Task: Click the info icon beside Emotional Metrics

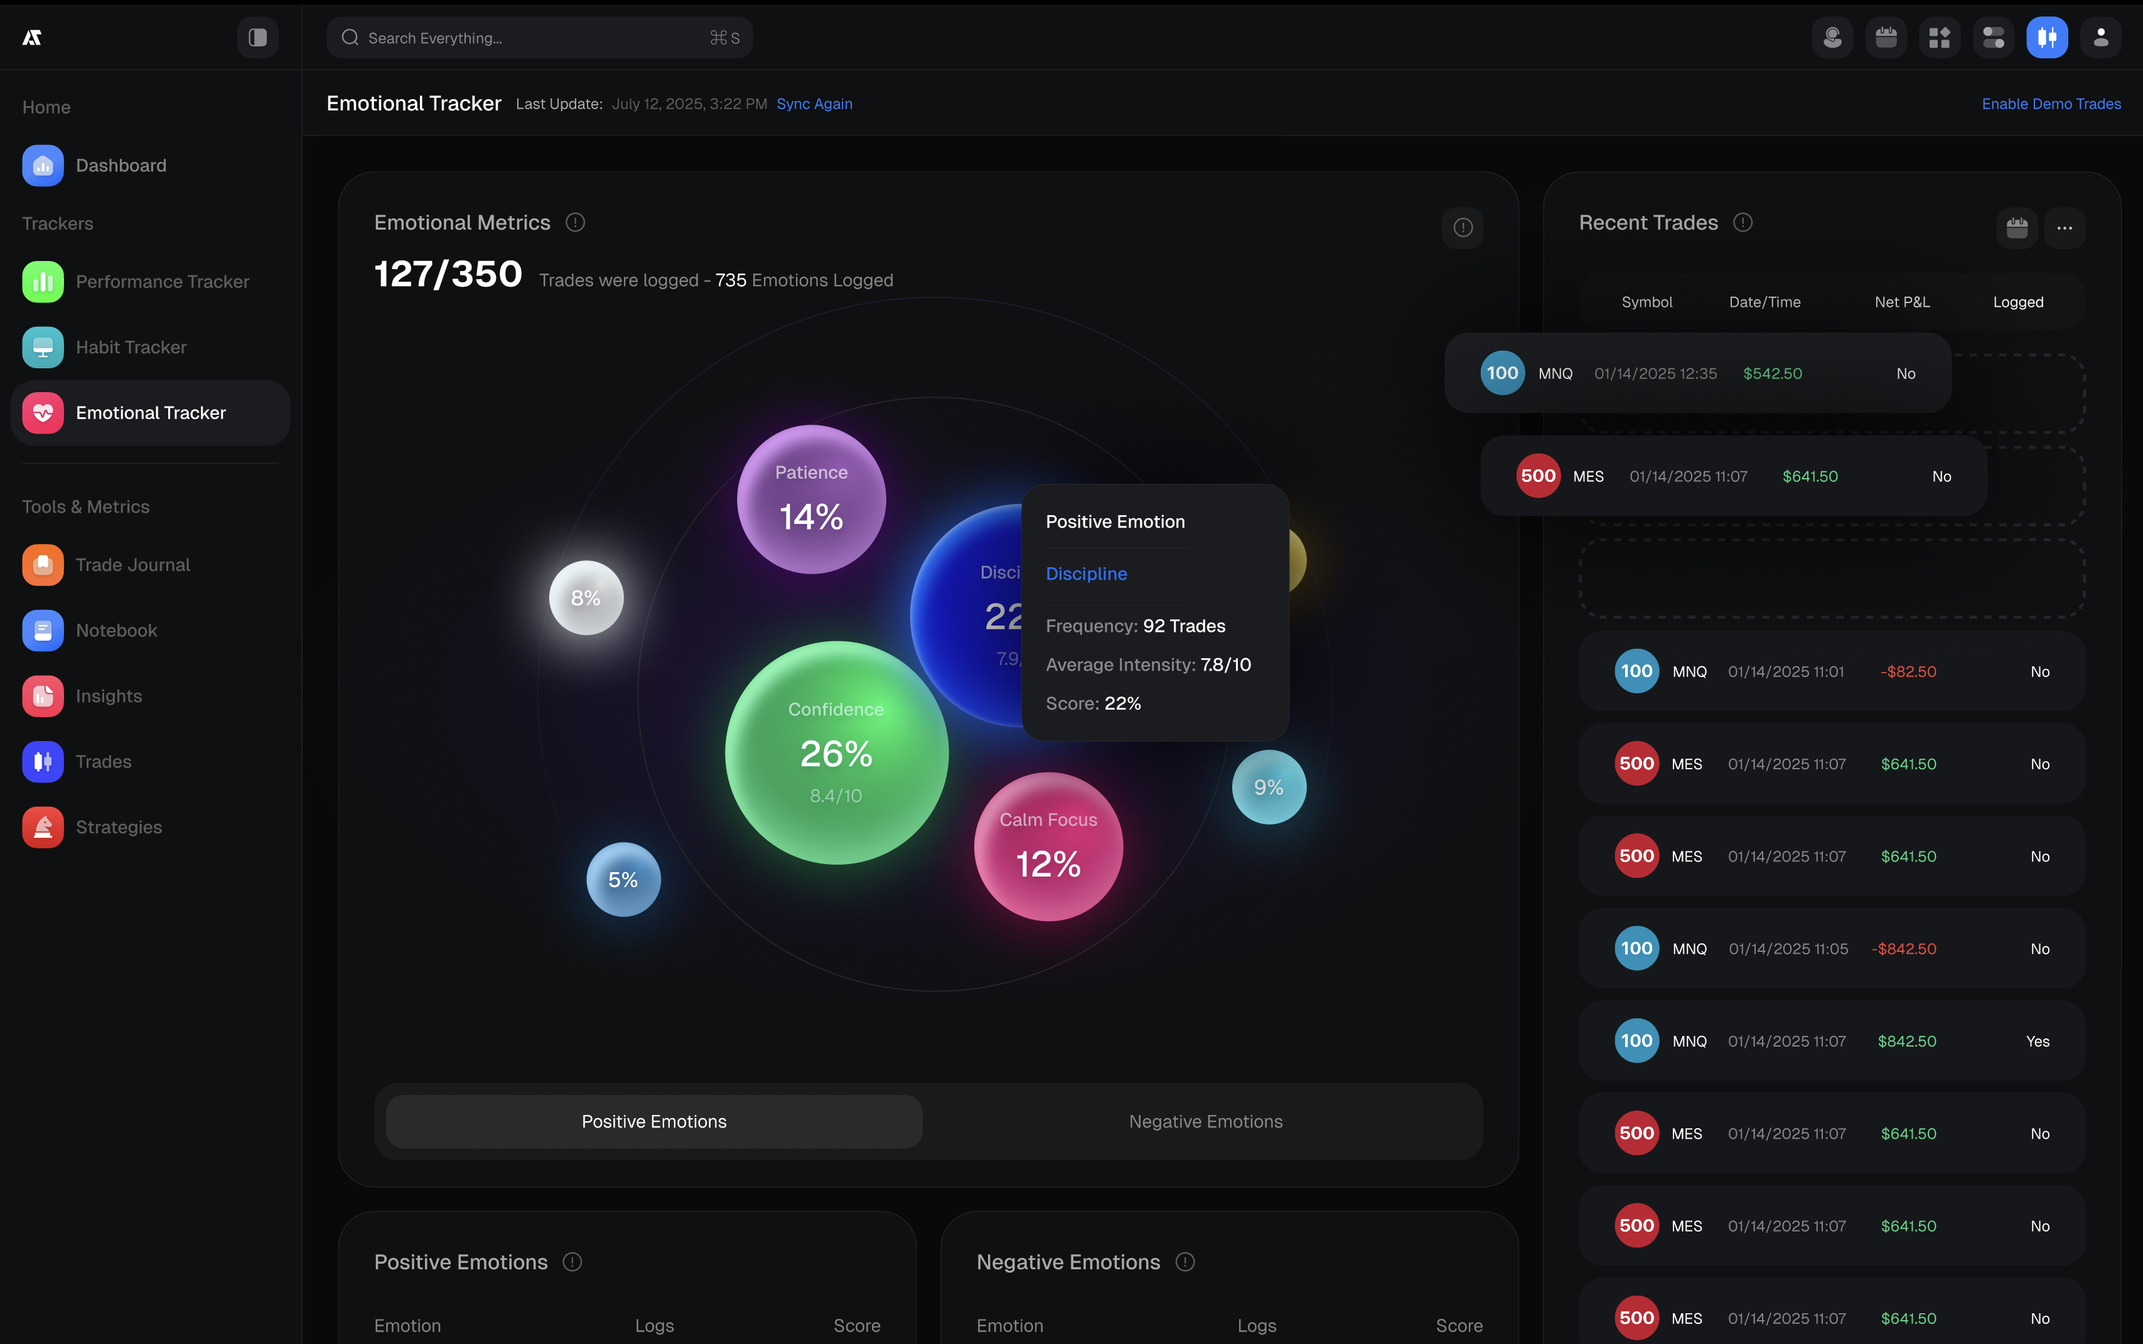Action: 576,222
